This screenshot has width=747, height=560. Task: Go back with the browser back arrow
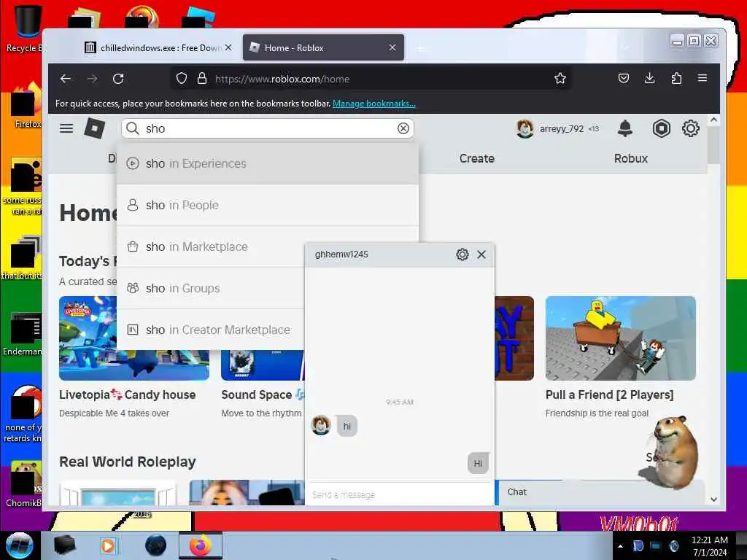(x=66, y=79)
